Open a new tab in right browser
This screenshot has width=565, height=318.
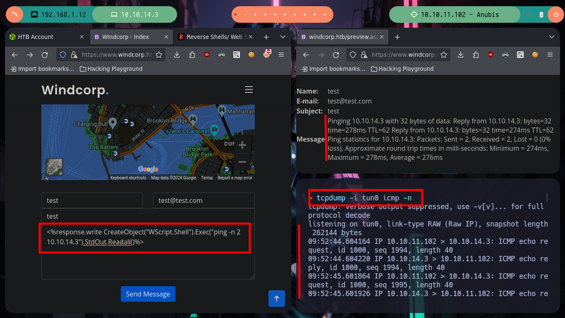(397, 37)
